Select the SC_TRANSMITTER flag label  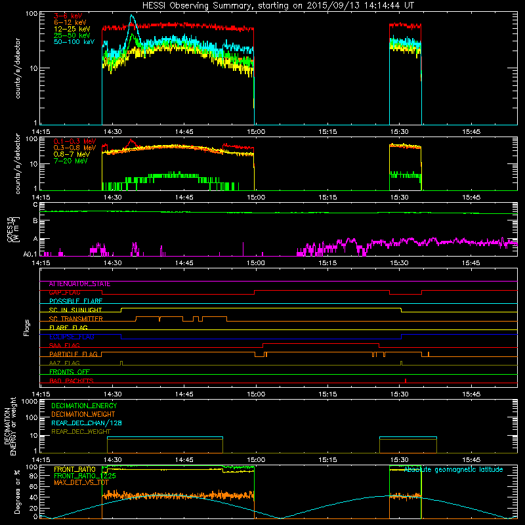click(76, 319)
